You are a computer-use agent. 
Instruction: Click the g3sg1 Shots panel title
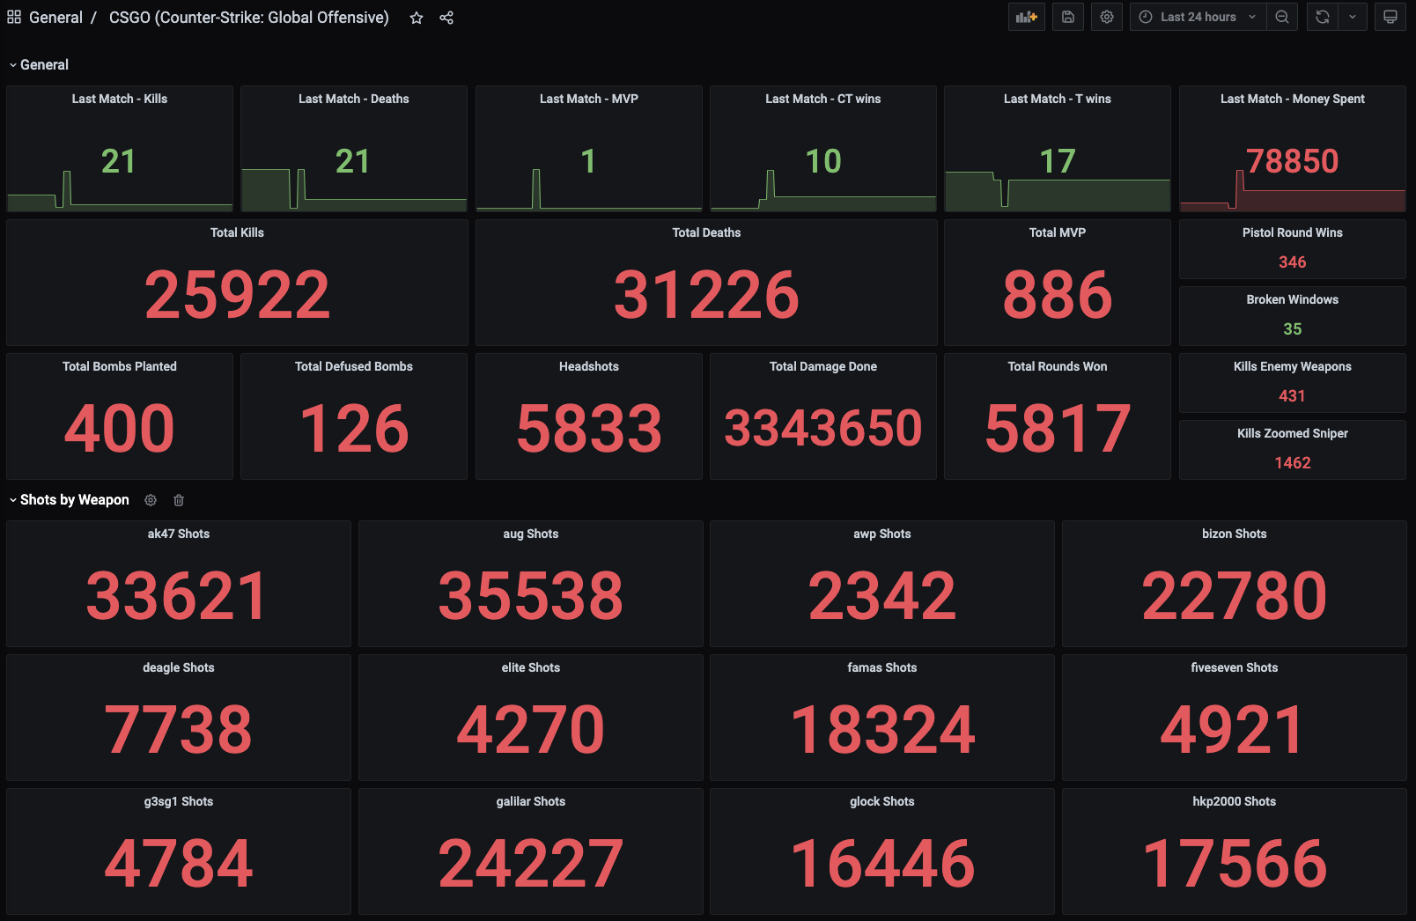coord(179,801)
